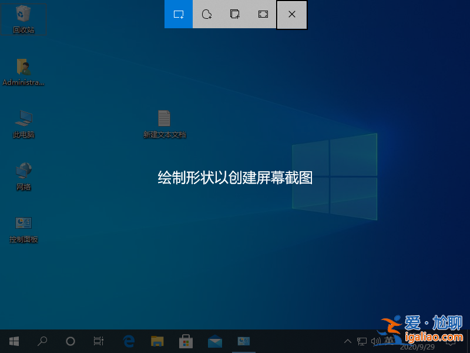Open File Explorer from the taskbar
470x353 pixels.
point(157,341)
